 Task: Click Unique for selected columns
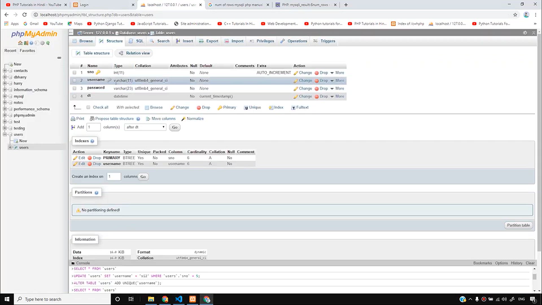click(252, 107)
